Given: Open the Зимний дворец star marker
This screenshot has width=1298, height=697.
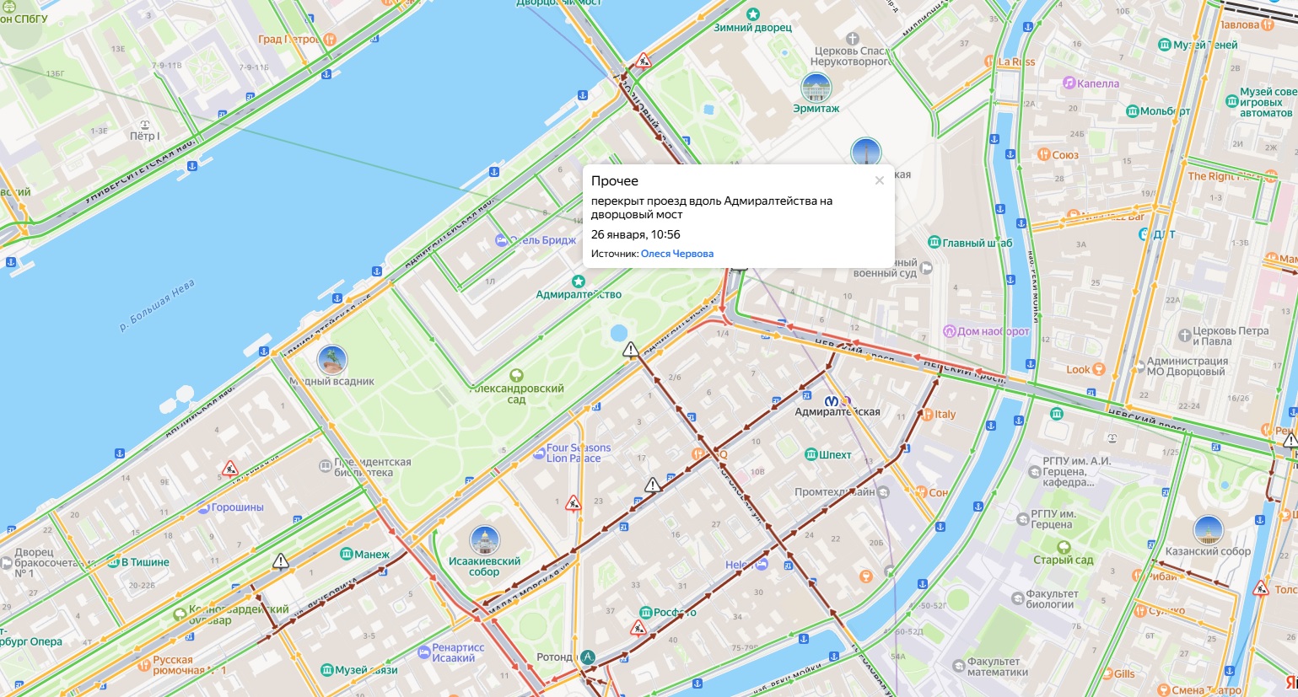Looking at the screenshot, I should [x=752, y=14].
